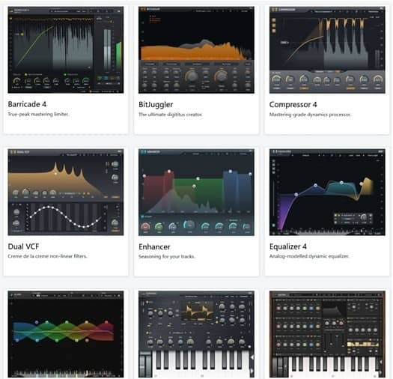Go to the Compressor 4 title link
The image size is (393, 379).
pyautogui.click(x=293, y=105)
